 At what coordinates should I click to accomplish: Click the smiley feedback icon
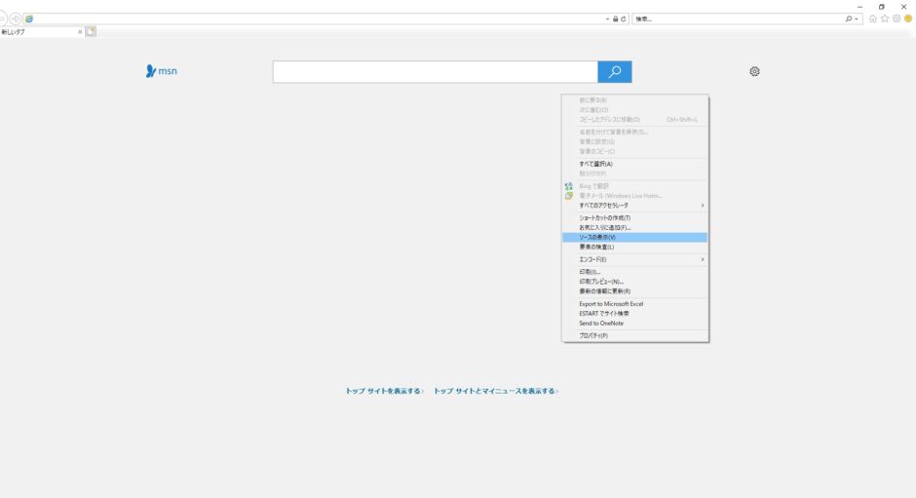coord(908,19)
